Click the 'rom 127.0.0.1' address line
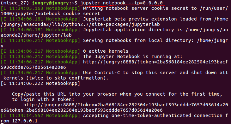This screenshot has height=124, width=231. 19,121
